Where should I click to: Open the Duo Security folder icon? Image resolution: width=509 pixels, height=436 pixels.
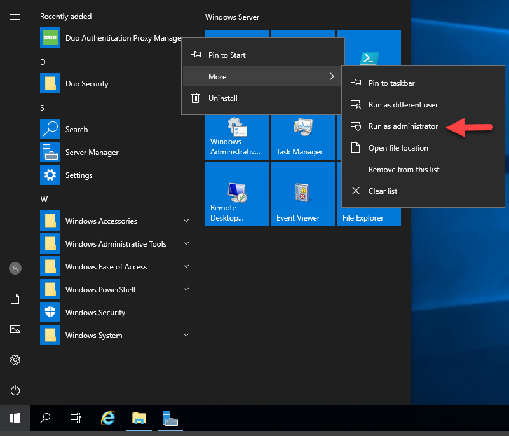point(50,83)
